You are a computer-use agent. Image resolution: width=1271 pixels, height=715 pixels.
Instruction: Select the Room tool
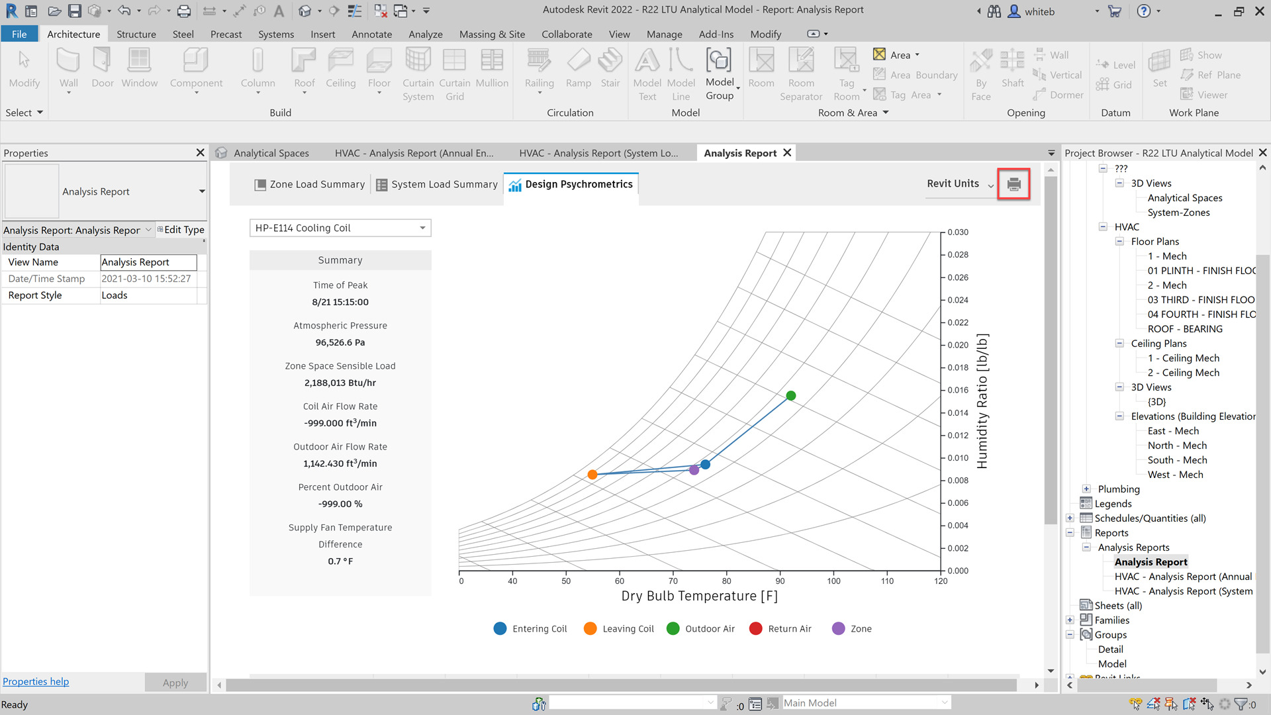[761, 69]
